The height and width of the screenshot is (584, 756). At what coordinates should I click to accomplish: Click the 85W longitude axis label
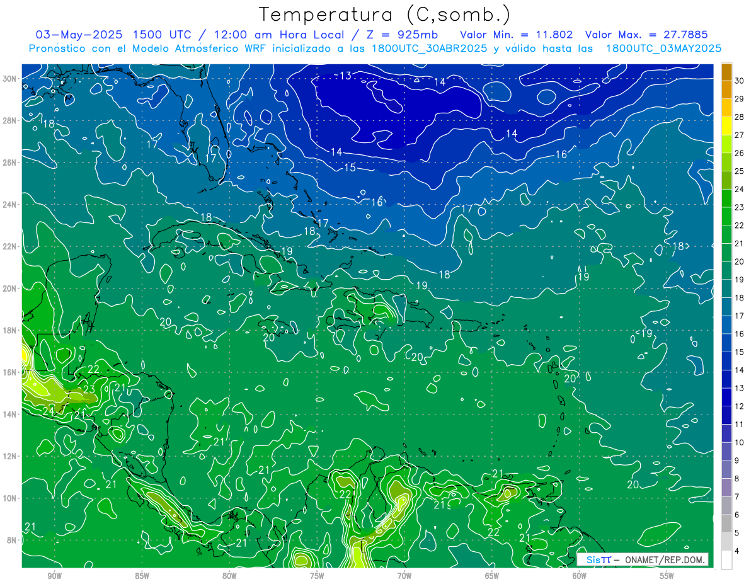pyautogui.click(x=142, y=576)
